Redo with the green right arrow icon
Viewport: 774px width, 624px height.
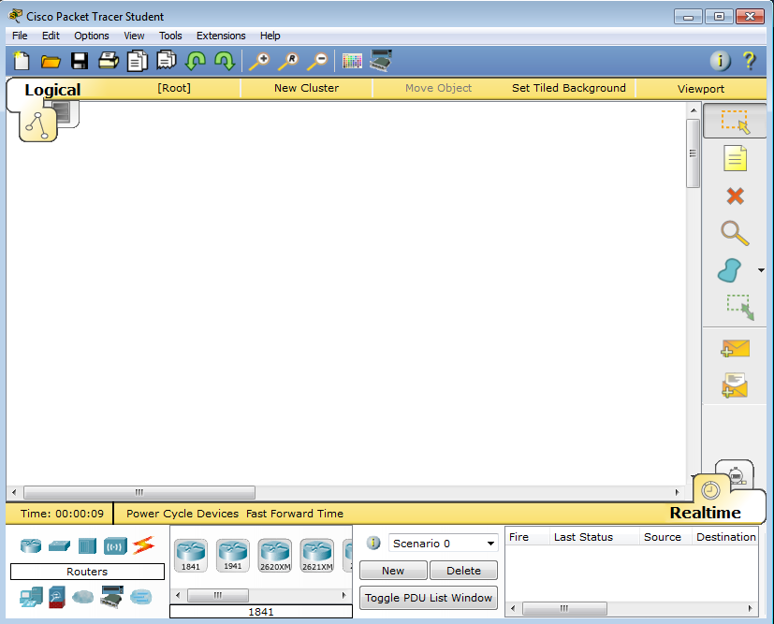pos(225,61)
